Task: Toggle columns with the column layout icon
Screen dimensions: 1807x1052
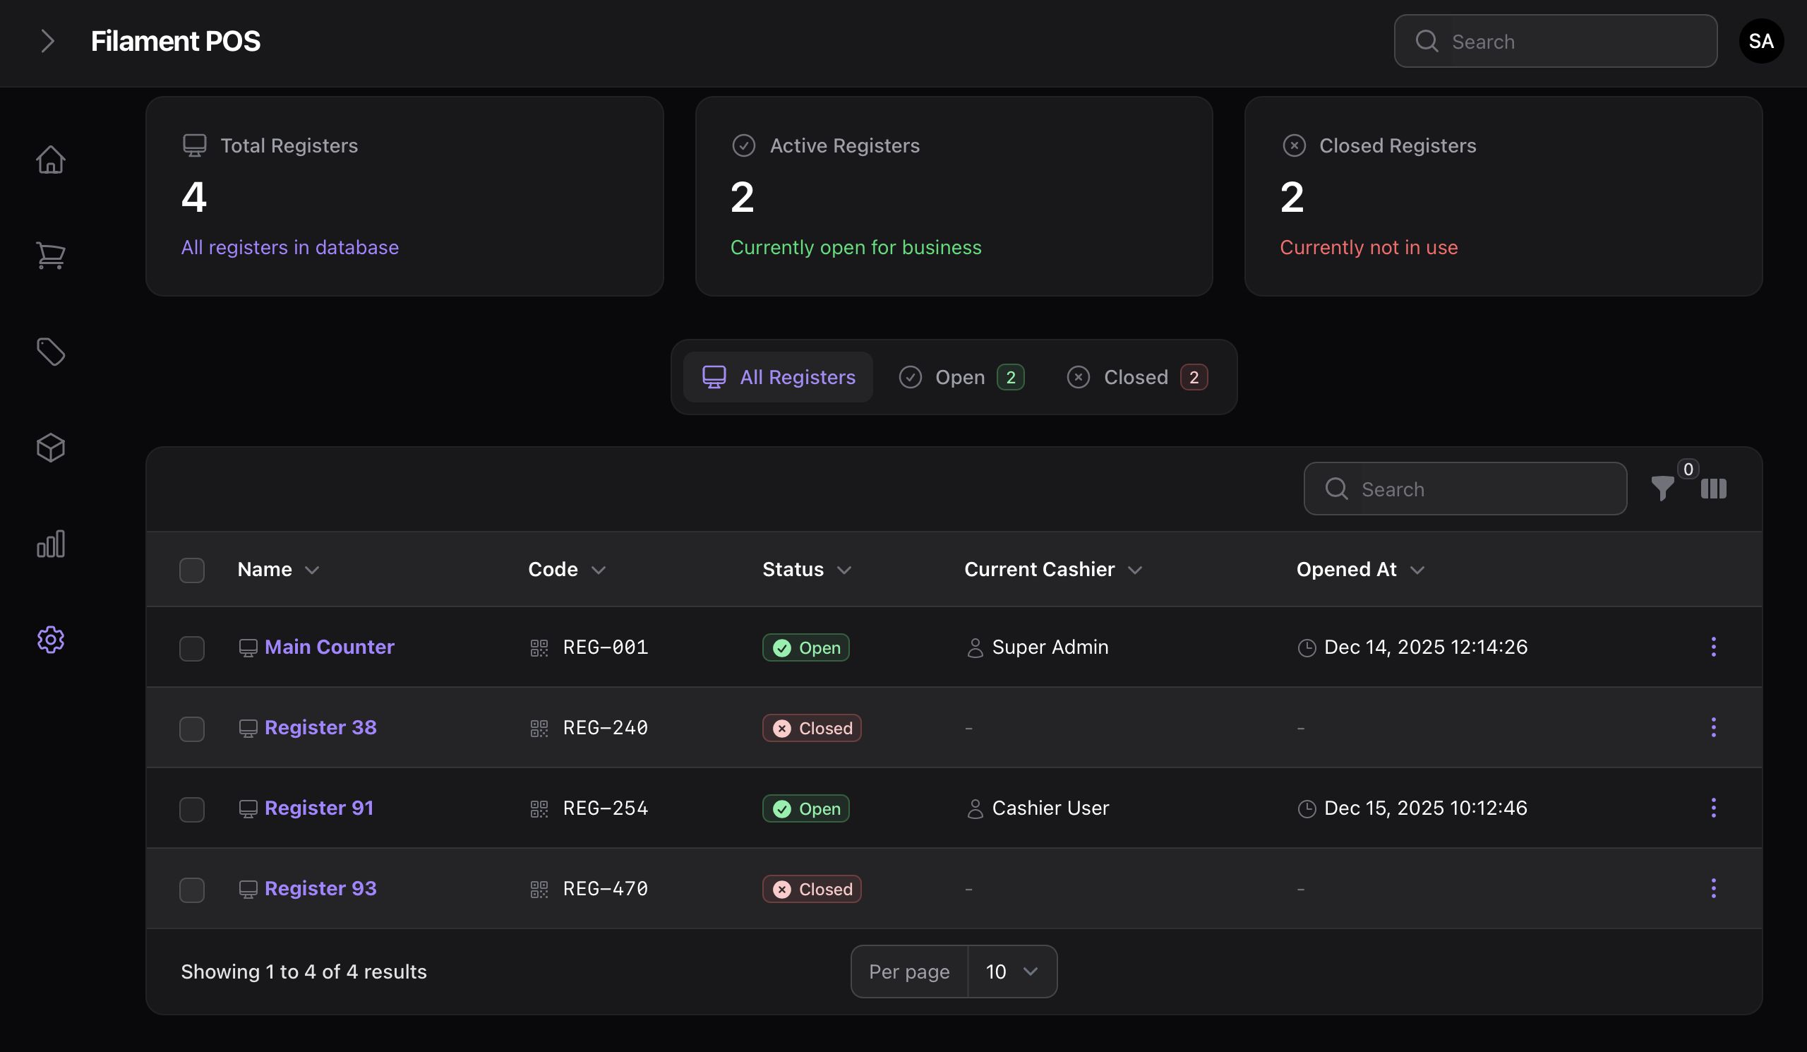Action: point(1713,489)
